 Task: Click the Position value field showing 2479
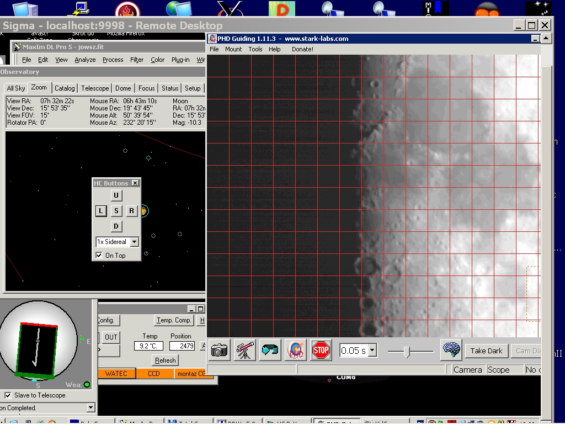pyautogui.click(x=182, y=346)
